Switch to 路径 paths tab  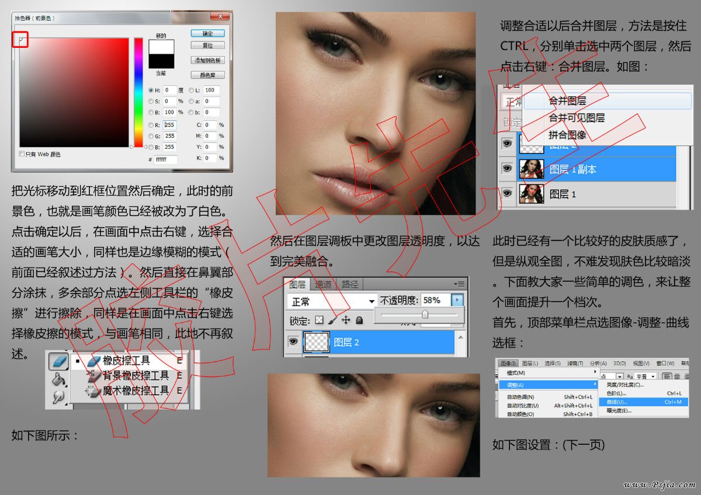350,284
